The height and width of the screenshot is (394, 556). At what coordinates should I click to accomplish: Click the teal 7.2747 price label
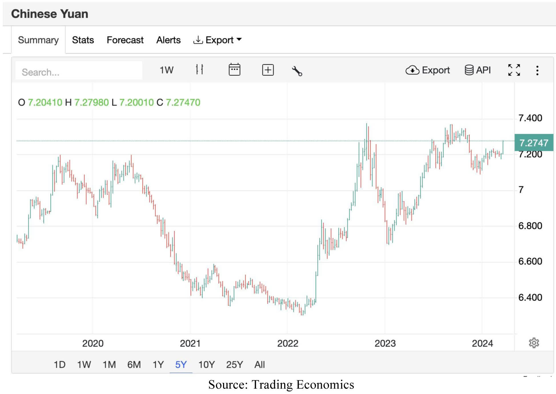click(533, 143)
